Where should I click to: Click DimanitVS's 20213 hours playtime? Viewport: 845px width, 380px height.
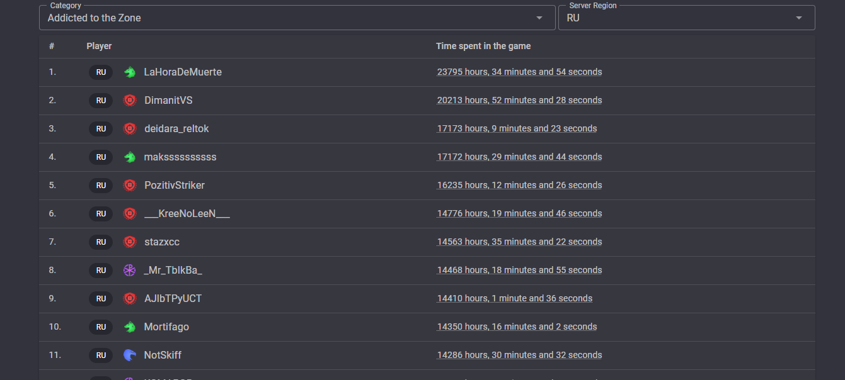point(519,101)
